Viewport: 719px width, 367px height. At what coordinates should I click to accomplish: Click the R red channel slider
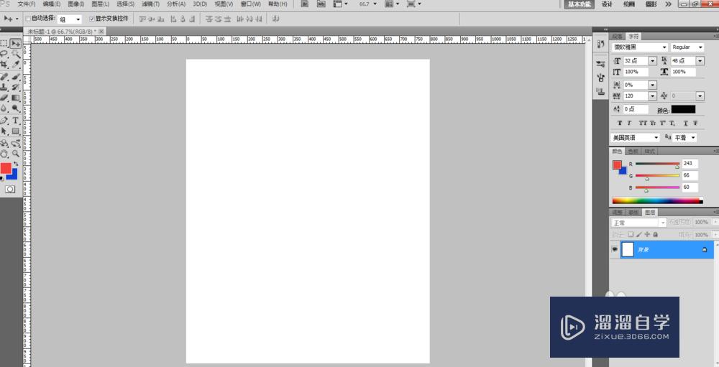point(658,164)
